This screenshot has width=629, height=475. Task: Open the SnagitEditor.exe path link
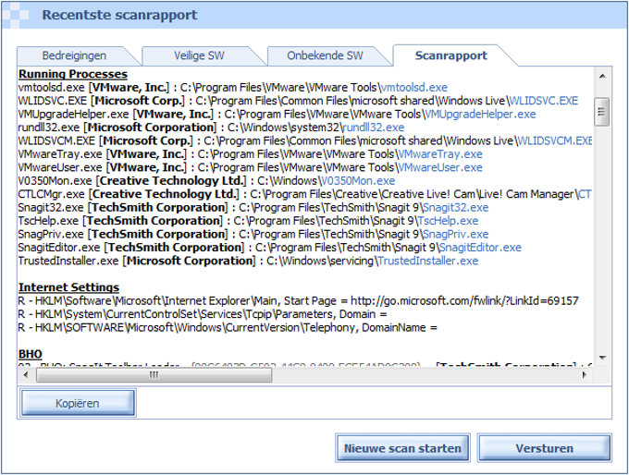click(481, 248)
